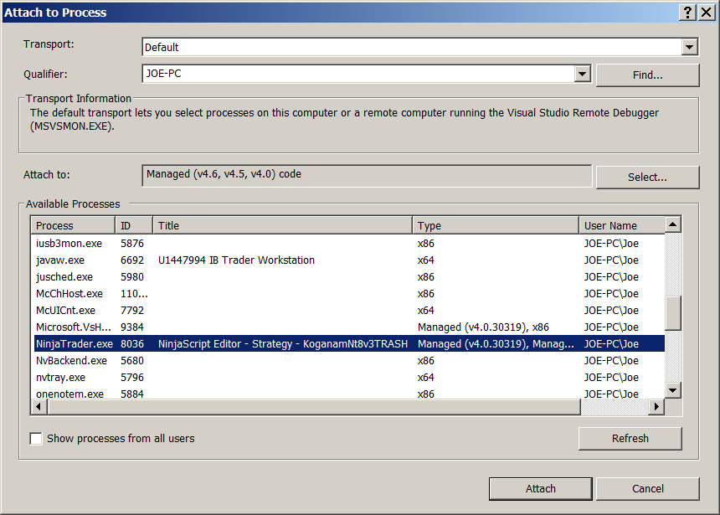Sort by Type column header
Screen dimensions: 720x515
pos(496,225)
